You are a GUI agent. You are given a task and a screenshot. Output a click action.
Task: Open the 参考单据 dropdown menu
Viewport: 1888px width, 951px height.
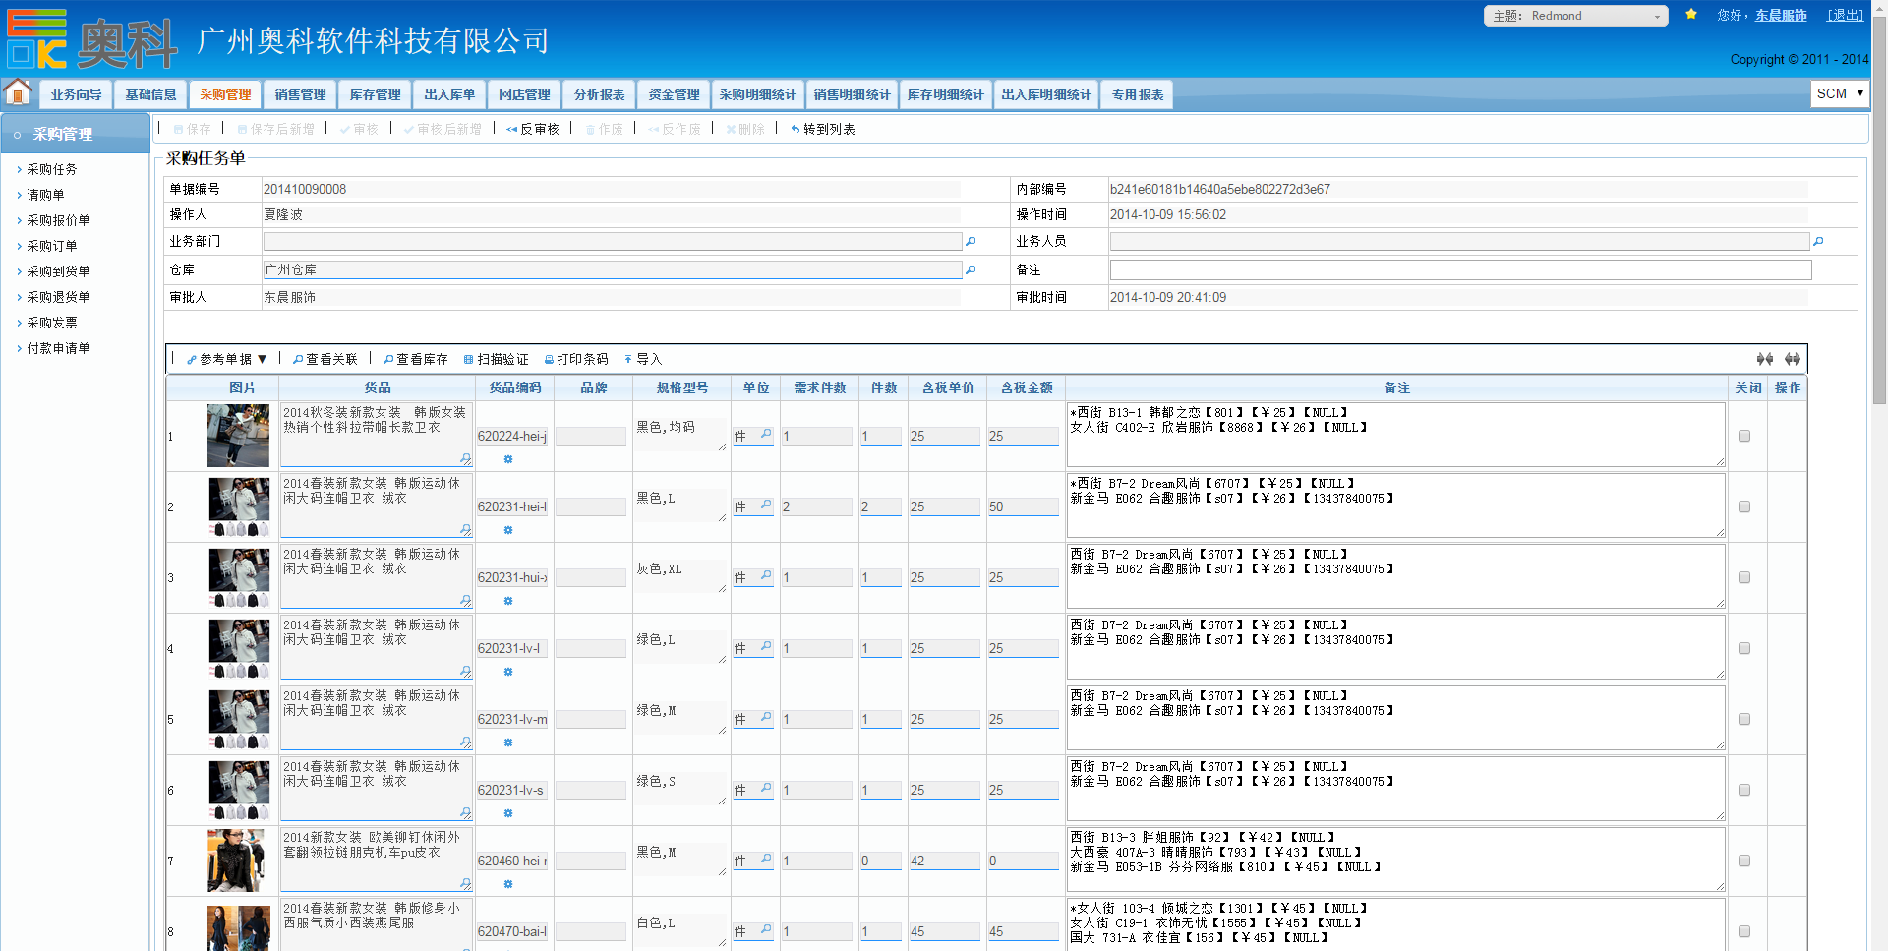pos(227,359)
